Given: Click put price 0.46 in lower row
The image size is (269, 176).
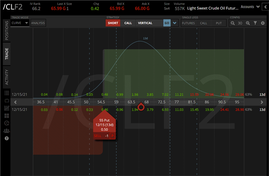Looking at the screenshot, I should [105, 110].
